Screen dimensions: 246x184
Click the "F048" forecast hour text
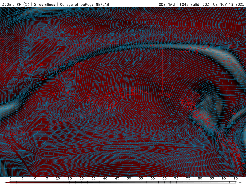coord(184,5)
